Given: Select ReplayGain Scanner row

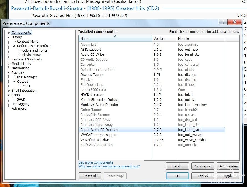Looking at the screenshot, I should coord(152,115).
